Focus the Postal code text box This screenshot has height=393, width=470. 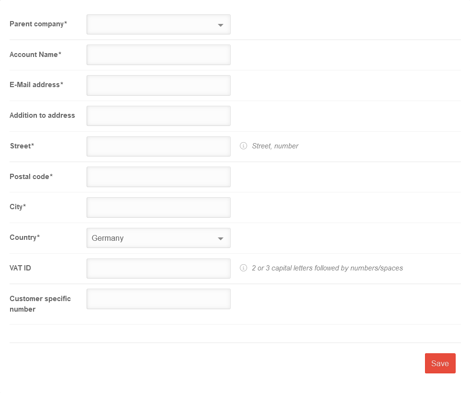[158, 177]
